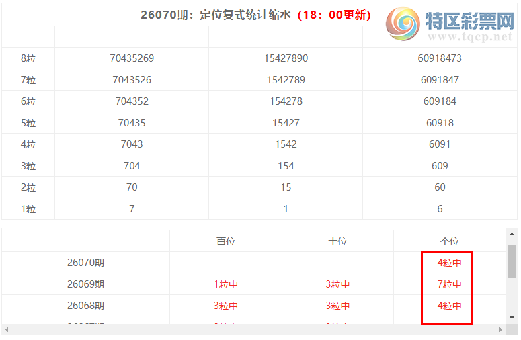Viewport: 521px width, 340px height.
Task: Click 百位 3粒中 in 26068期 row
Action: click(x=226, y=306)
